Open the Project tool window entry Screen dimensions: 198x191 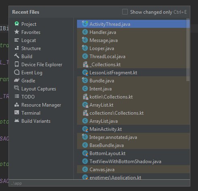[x=29, y=24]
